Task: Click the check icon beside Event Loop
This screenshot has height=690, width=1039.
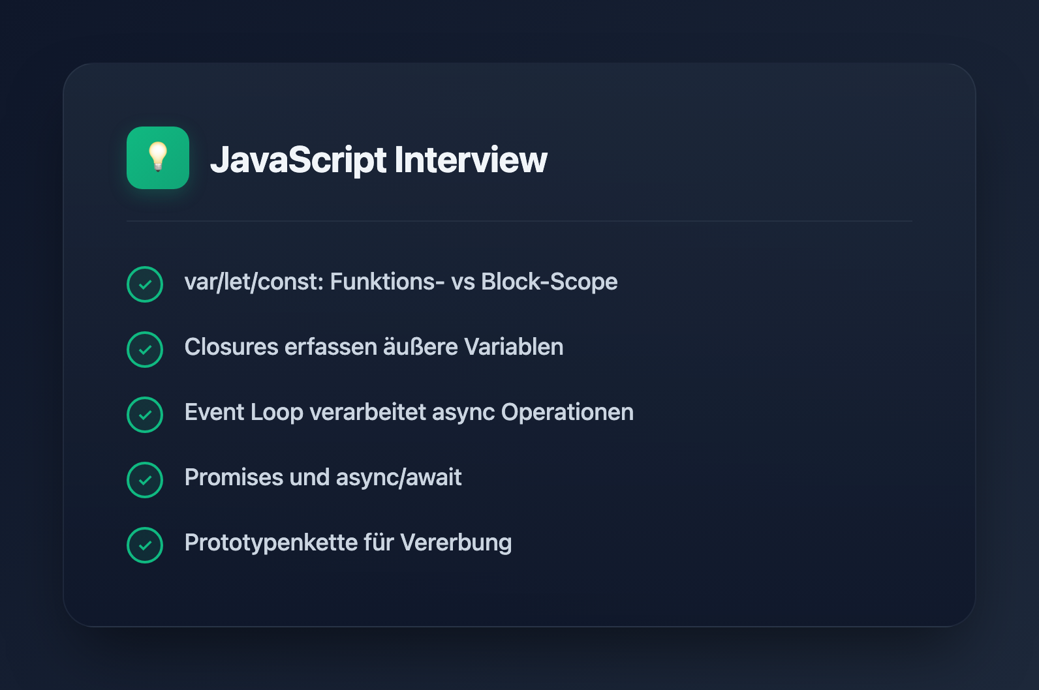Action: click(x=145, y=415)
